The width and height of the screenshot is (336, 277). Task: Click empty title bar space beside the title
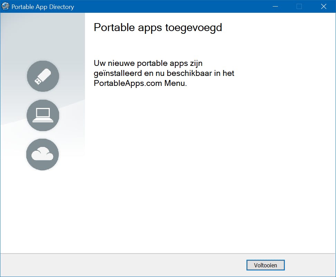[173, 7]
